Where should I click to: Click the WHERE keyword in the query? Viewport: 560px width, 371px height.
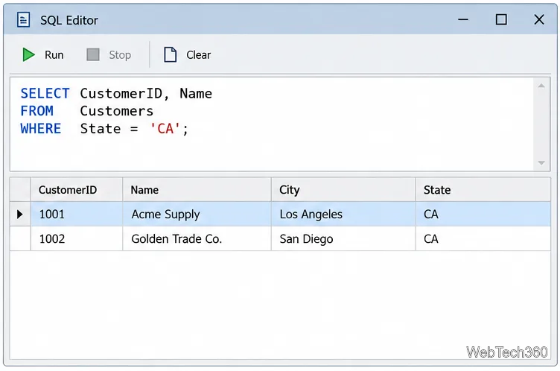pyautogui.click(x=41, y=129)
